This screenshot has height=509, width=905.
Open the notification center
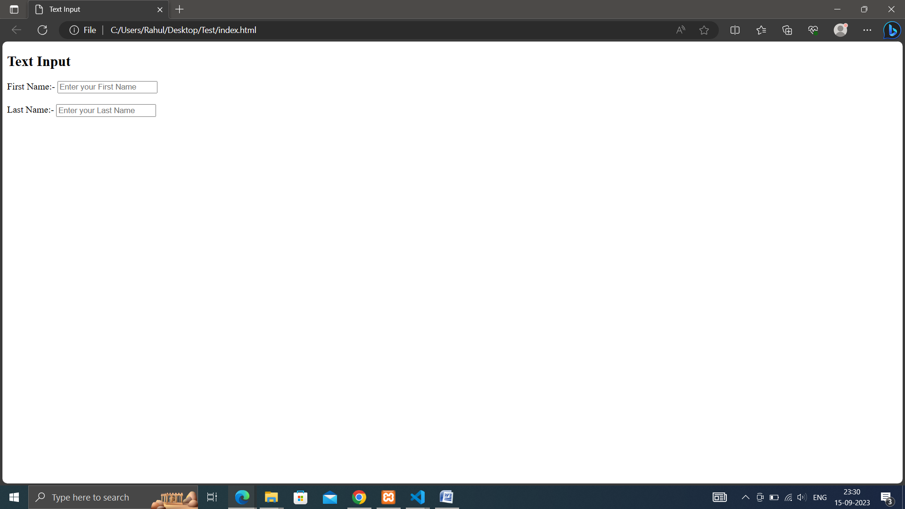click(887, 498)
